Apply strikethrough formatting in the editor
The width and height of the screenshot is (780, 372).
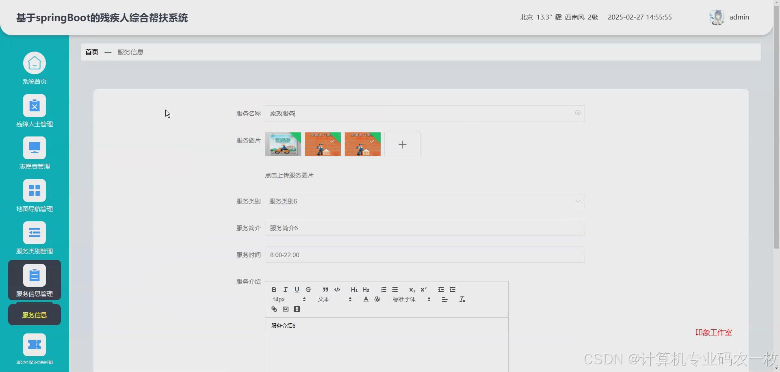click(308, 290)
